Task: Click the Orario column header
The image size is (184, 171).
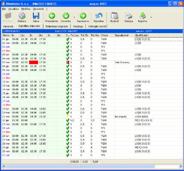Action: (x=107, y=35)
